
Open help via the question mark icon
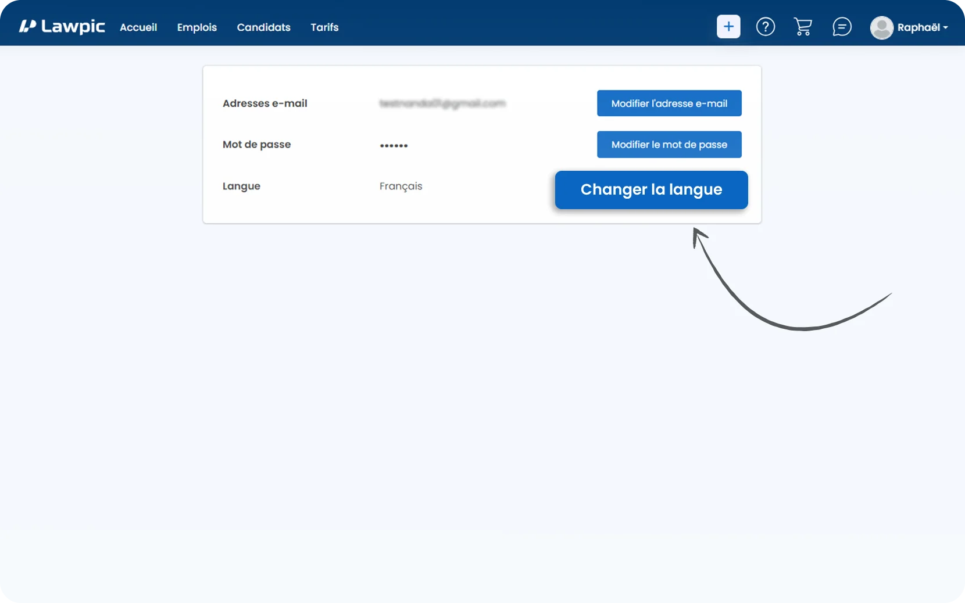pos(765,27)
